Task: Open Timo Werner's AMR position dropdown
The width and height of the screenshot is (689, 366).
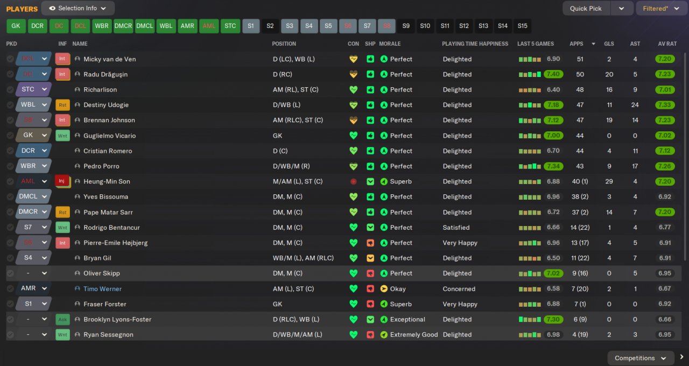Action: (x=33, y=288)
